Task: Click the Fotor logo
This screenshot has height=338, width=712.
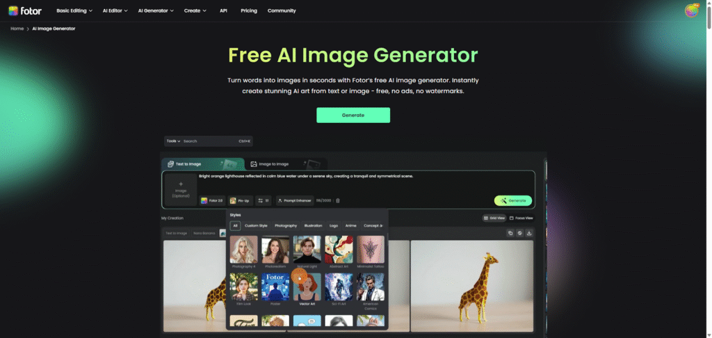Action: (25, 10)
